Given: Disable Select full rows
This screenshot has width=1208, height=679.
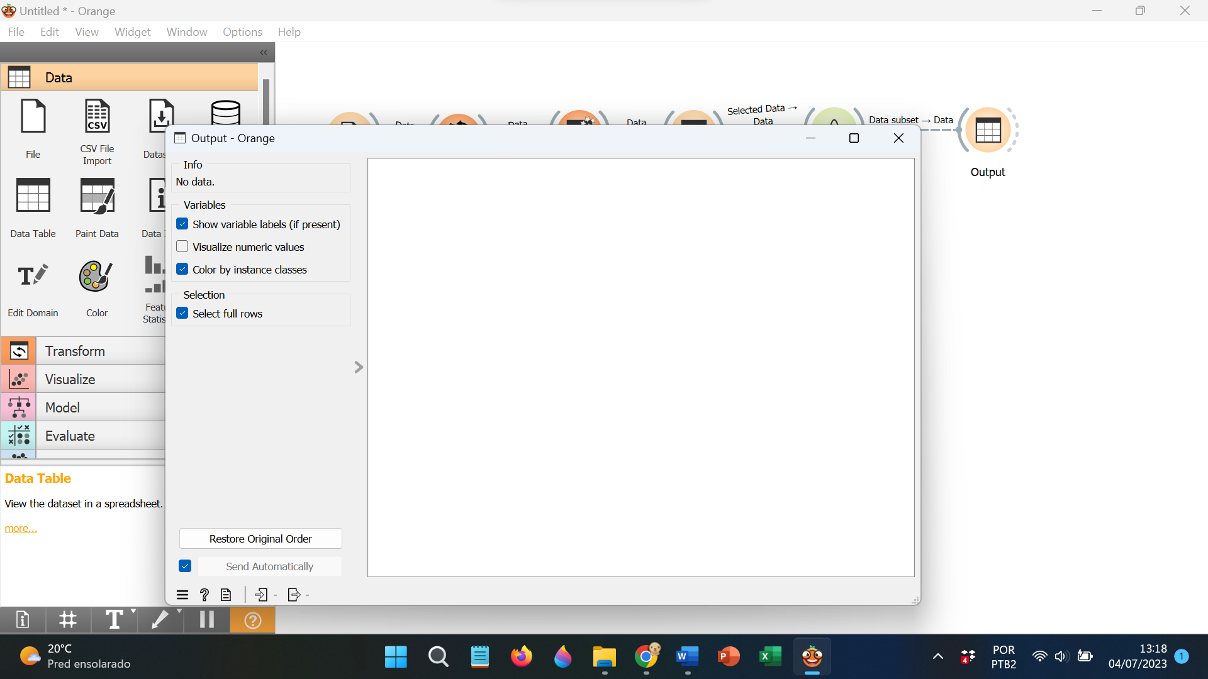Looking at the screenshot, I should 182,312.
